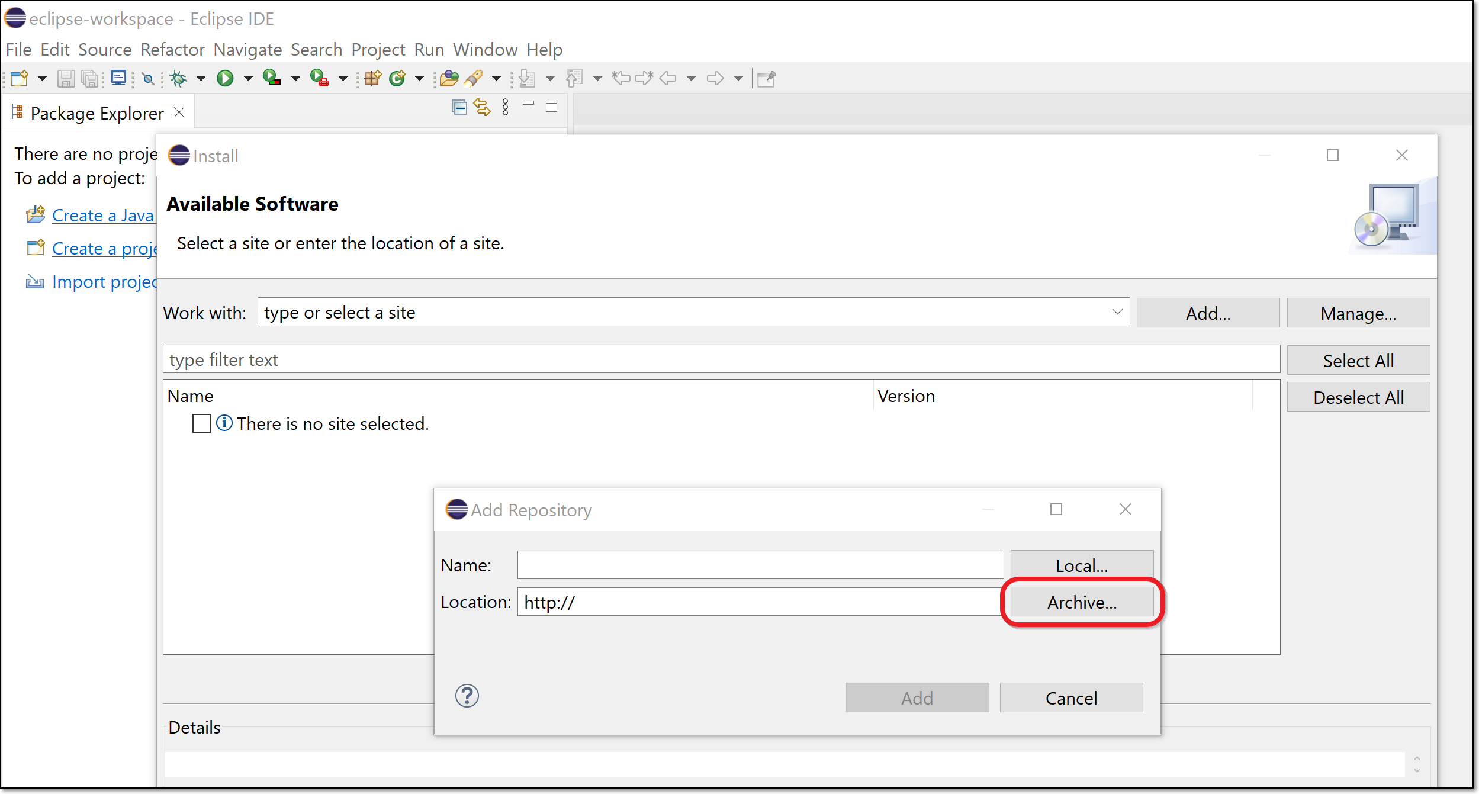
Task: Click the Save All icon
Action: coord(89,78)
